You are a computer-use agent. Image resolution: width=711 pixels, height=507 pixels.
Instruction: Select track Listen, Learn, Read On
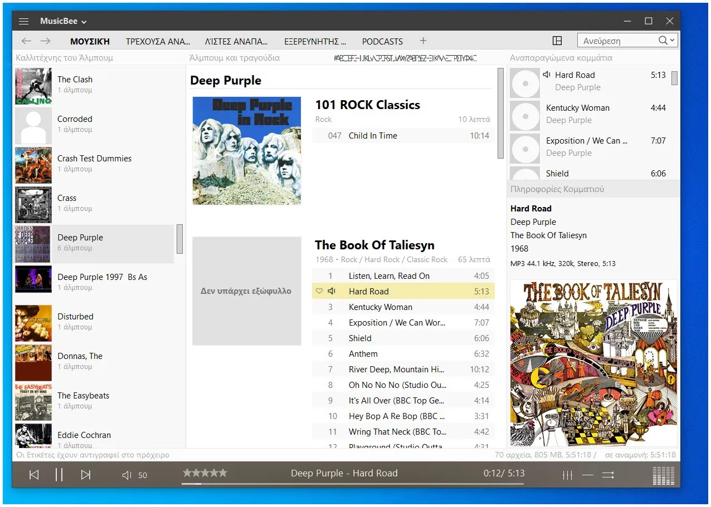403,276
